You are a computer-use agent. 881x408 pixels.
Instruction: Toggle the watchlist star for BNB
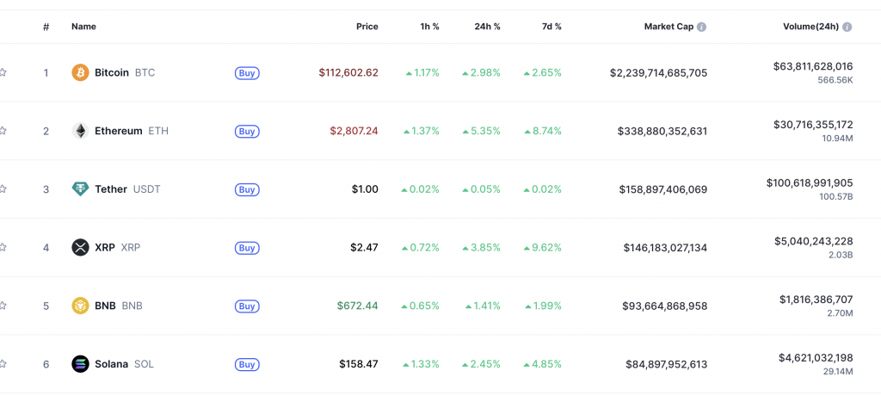3,306
